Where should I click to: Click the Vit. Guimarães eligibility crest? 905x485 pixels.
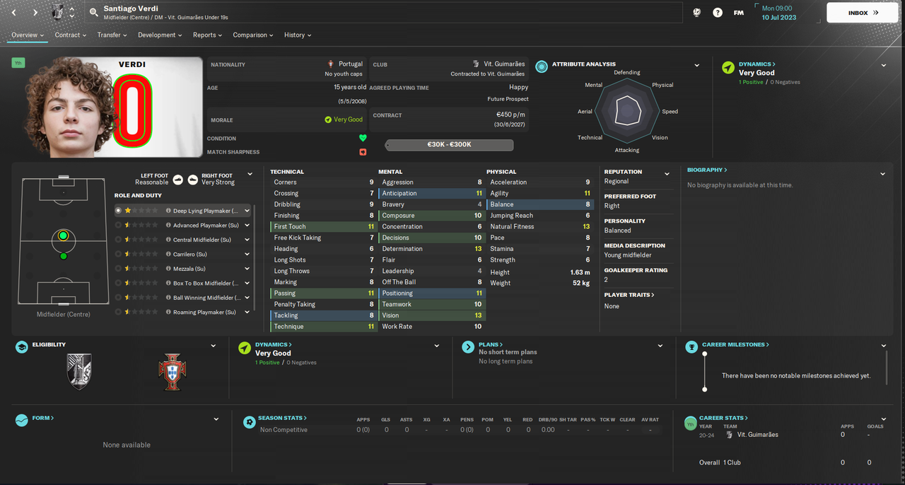(79, 372)
